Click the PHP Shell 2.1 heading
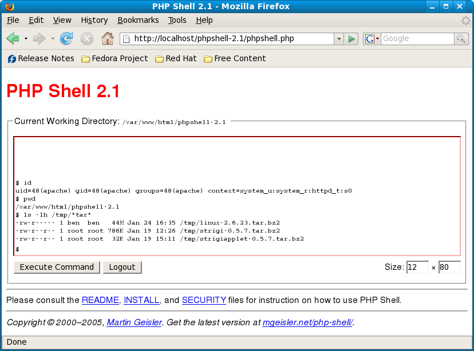The width and height of the screenshot is (474, 351). click(x=63, y=91)
